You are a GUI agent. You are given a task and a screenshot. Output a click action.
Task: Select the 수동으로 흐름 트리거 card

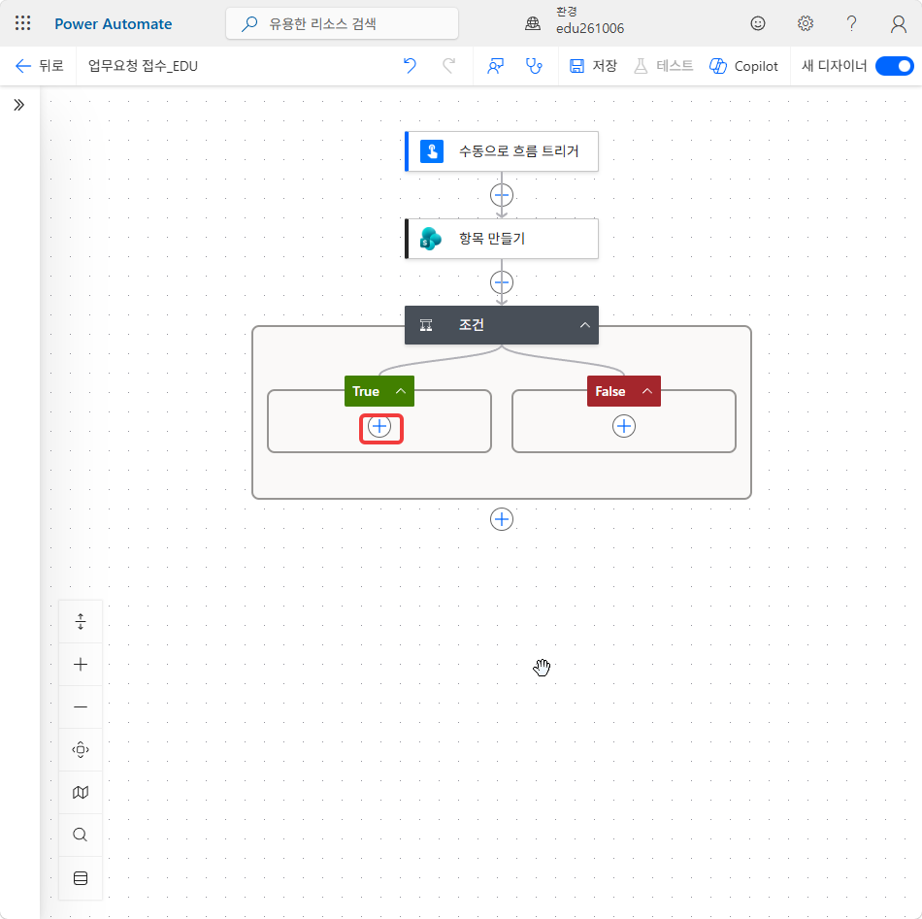click(x=502, y=151)
